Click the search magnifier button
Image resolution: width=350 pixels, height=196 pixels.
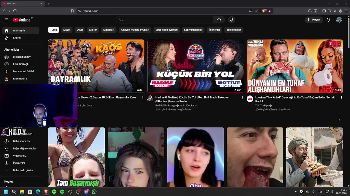(x=219, y=20)
